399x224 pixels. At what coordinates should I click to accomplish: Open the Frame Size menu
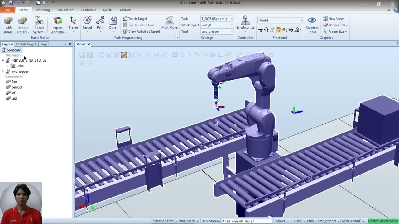(x=335, y=31)
